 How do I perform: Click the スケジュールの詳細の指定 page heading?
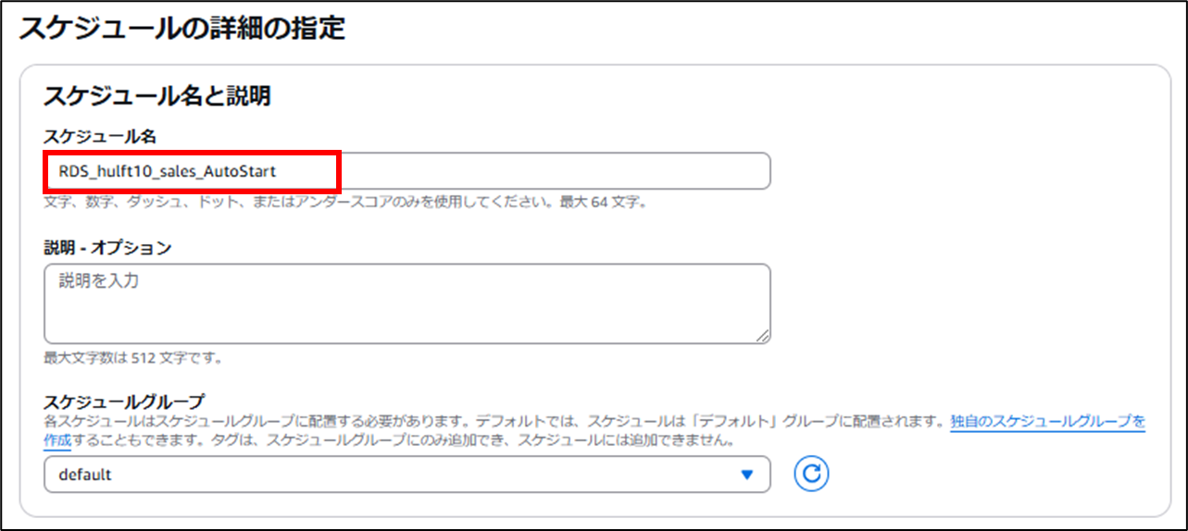pos(182,29)
